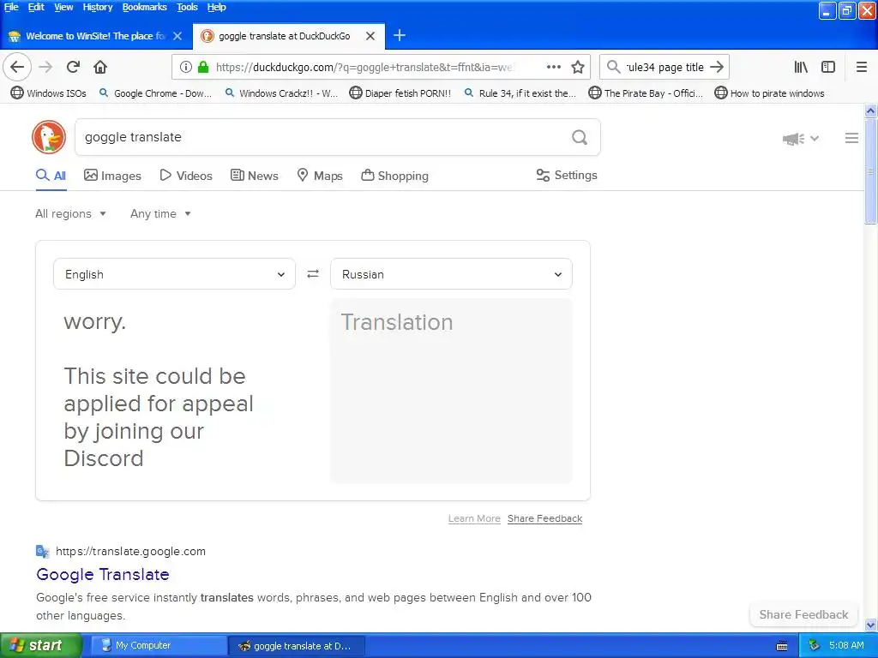Open the DuckDuckGo side menu icon
The image size is (878, 658).
click(x=851, y=138)
